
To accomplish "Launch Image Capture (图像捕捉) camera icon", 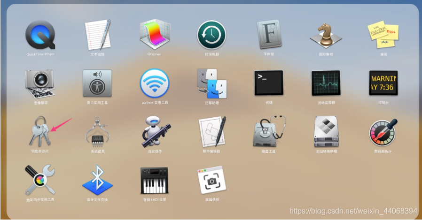I will click(x=40, y=84).
